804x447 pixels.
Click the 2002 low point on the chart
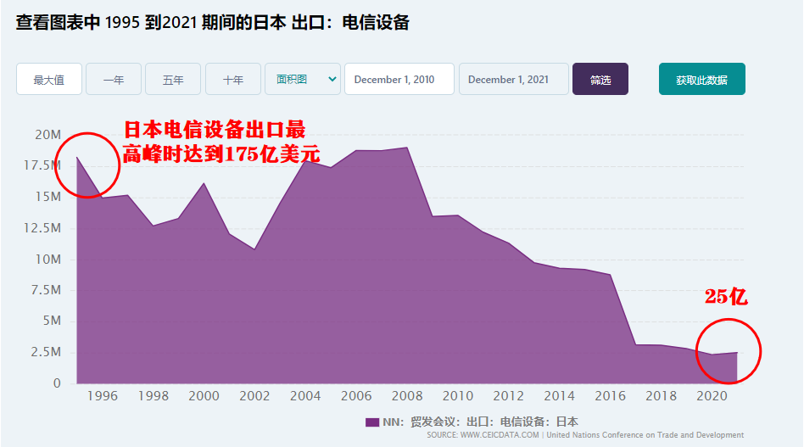pyautogui.click(x=254, y=249)
